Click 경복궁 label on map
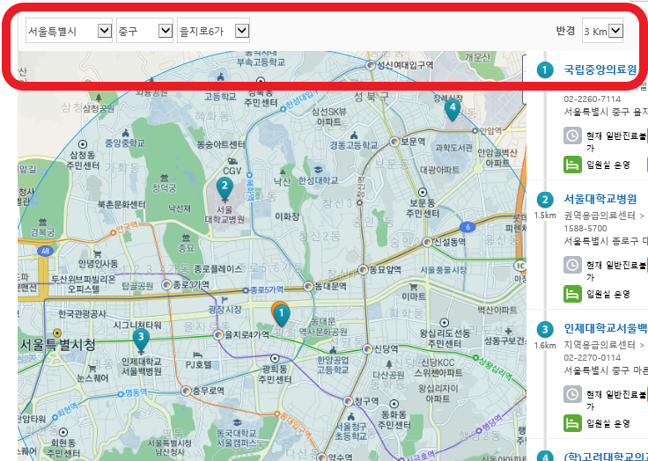Screen dimensions: 648x461 pyautogui.click(x=42, y=232)
